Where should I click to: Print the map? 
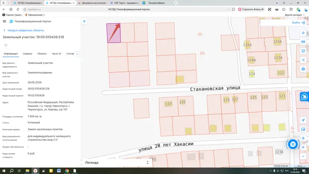click(x=303, y=69)
